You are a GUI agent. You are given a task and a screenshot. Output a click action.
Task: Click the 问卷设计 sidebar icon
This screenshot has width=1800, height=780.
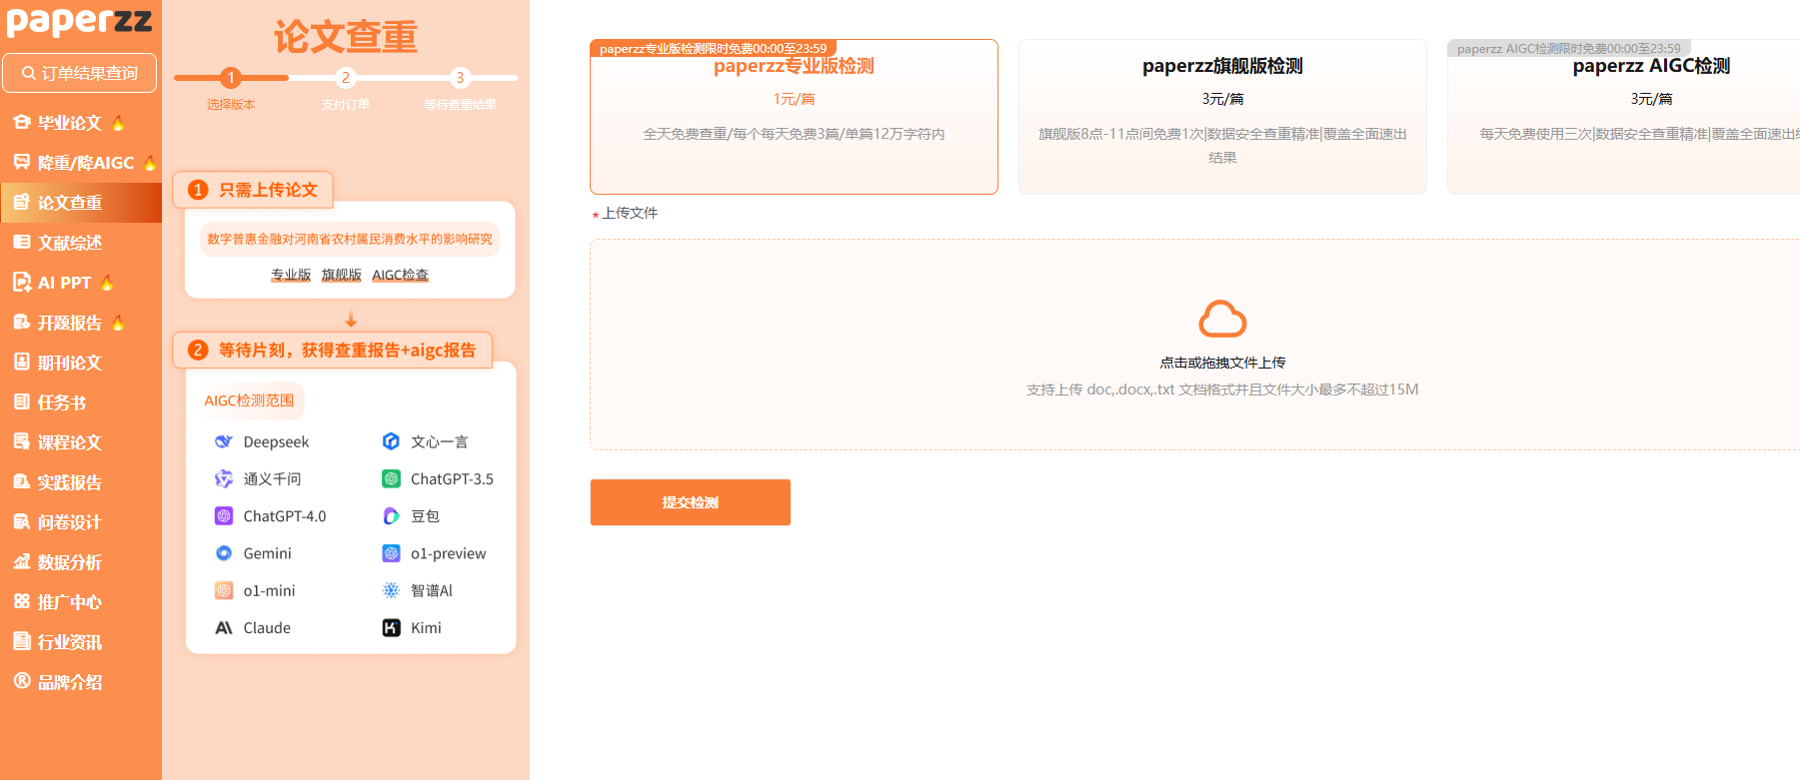pos(22,521)
